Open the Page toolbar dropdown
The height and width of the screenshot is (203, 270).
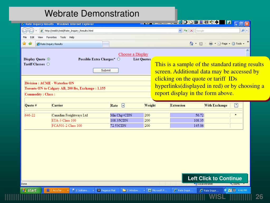click(224, 44)
